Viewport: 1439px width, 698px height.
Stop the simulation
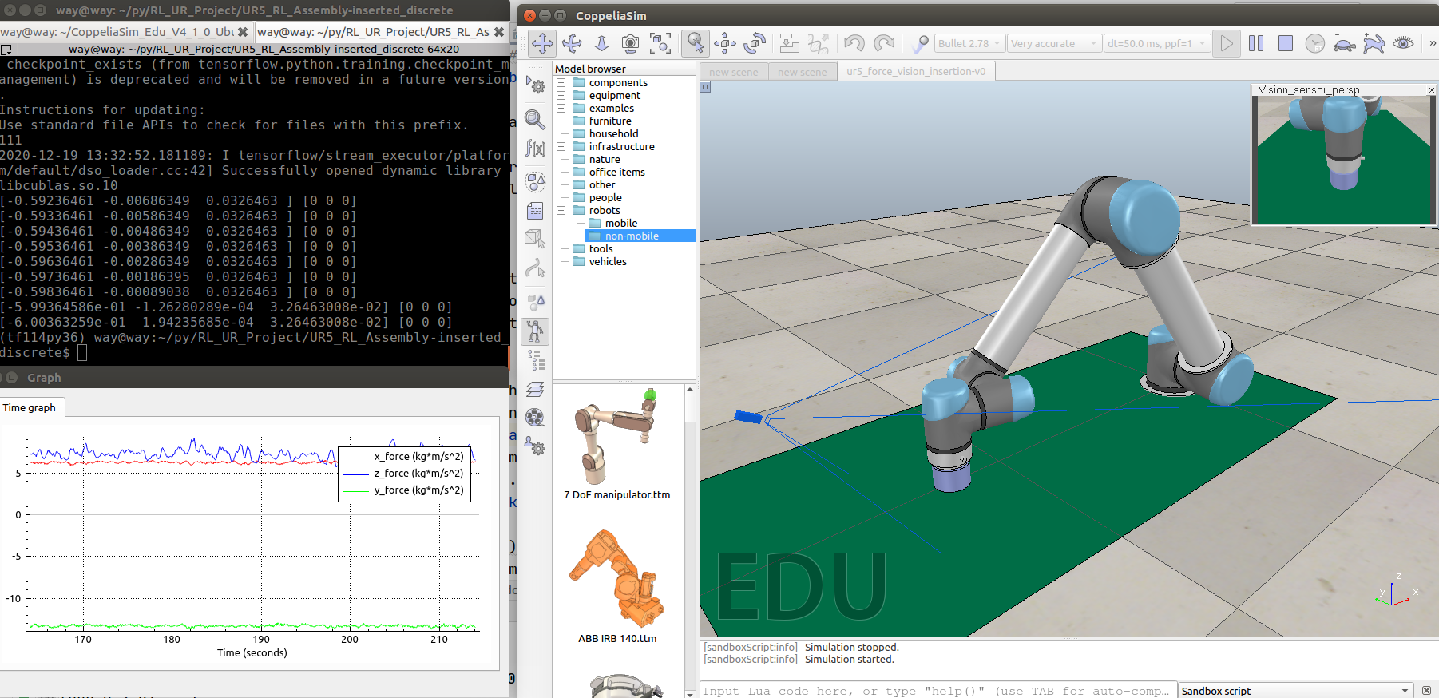pos(1286,43)
